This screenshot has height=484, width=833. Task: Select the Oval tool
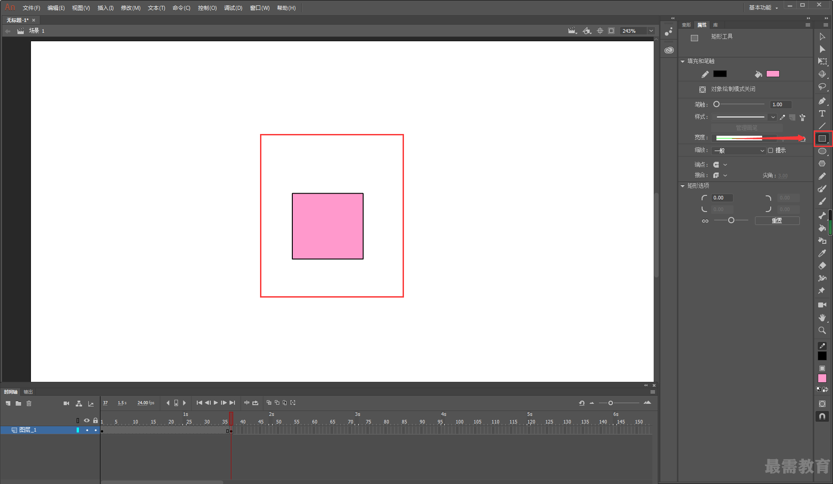click(822, 151)
